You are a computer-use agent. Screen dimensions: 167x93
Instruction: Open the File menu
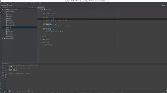coord(1,3)
